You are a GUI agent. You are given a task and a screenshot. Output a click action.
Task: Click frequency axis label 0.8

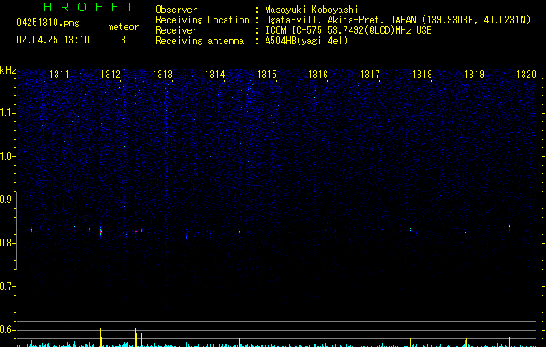(x=8, y=243)
